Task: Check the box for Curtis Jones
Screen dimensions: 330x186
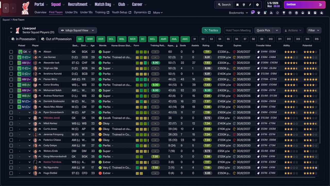Action: (x=11, y=129)
